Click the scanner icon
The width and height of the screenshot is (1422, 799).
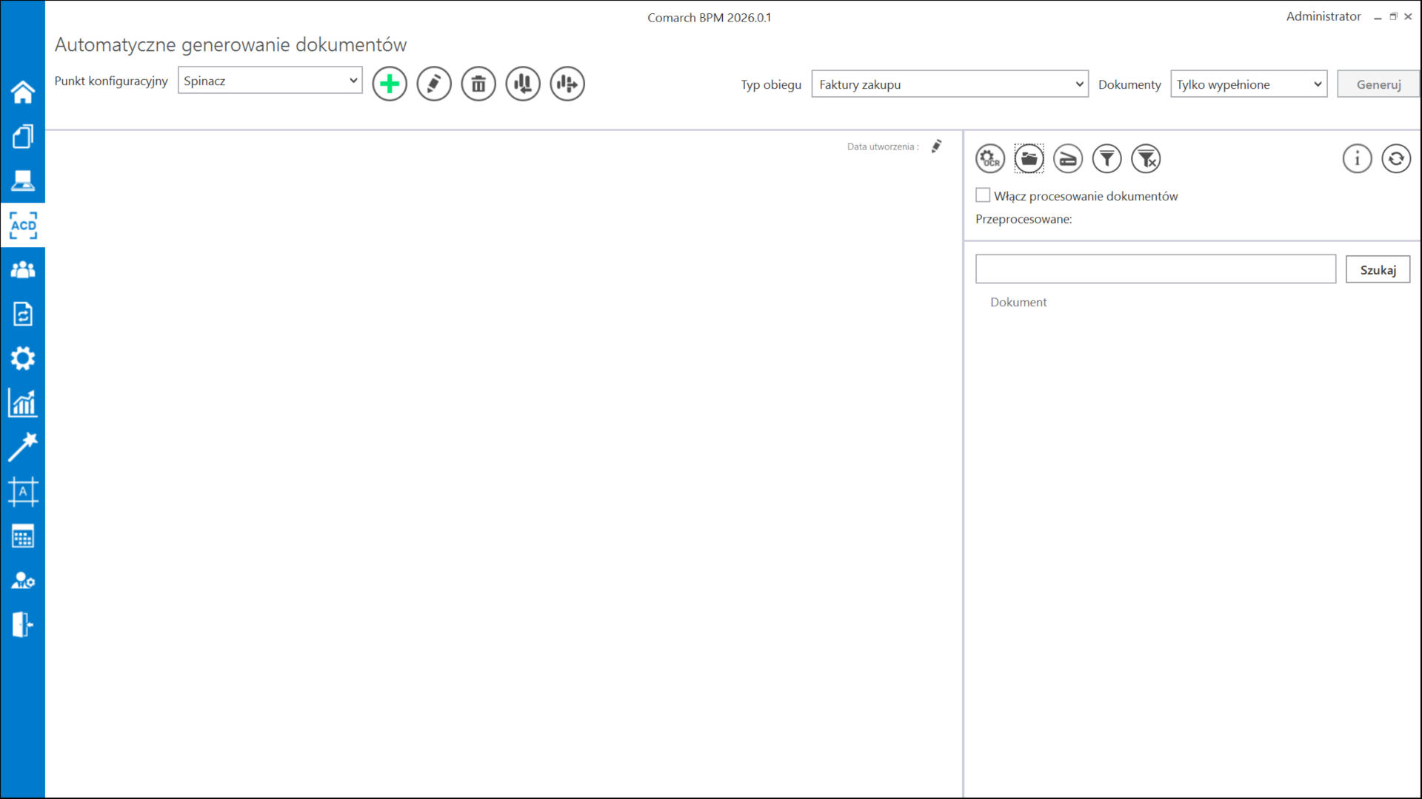pyautogui.click(x=1068, y=158)
